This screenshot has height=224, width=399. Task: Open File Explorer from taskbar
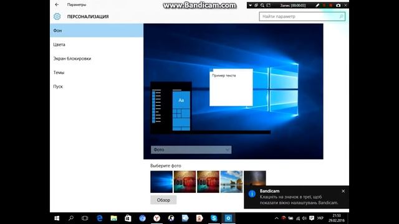[113, 218]
